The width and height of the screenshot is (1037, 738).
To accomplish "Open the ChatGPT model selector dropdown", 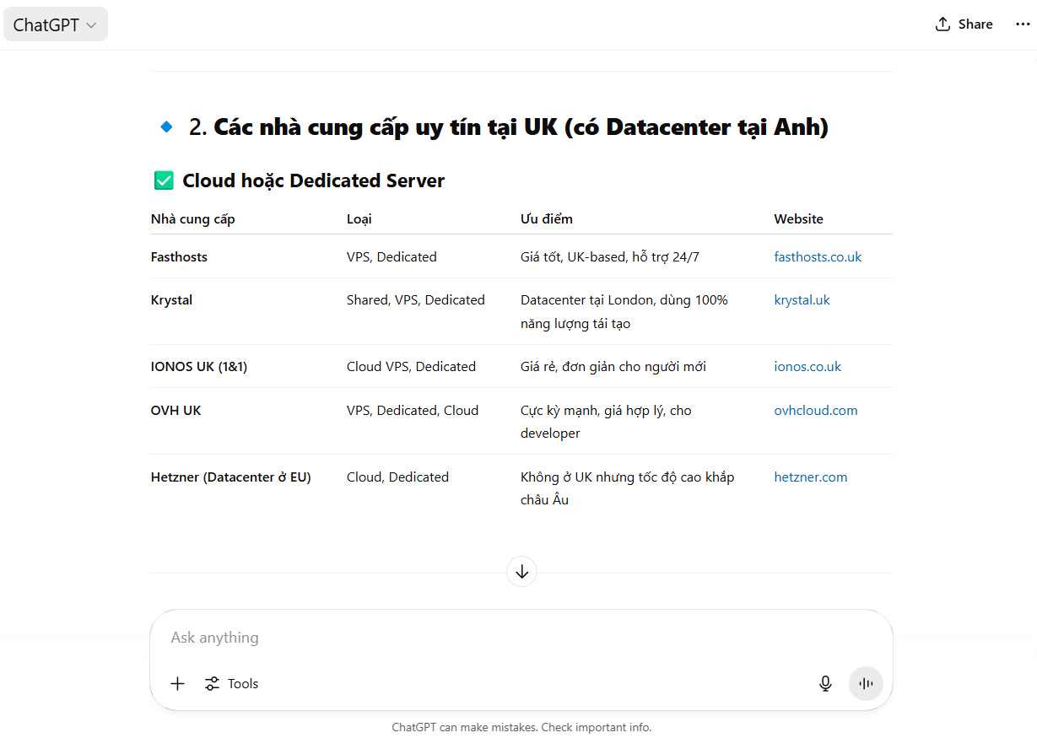I will (56, 24).
